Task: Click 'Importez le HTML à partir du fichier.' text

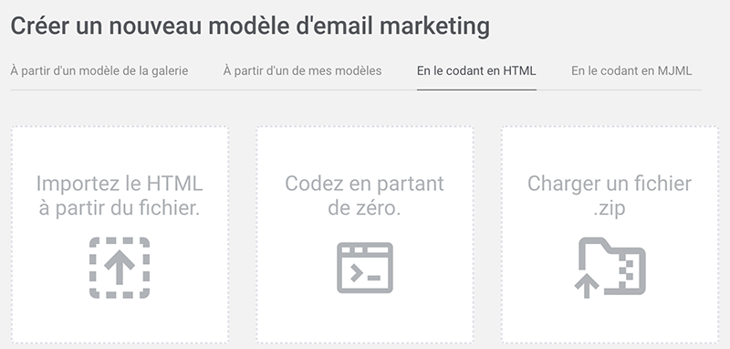Action: [120, 196]
